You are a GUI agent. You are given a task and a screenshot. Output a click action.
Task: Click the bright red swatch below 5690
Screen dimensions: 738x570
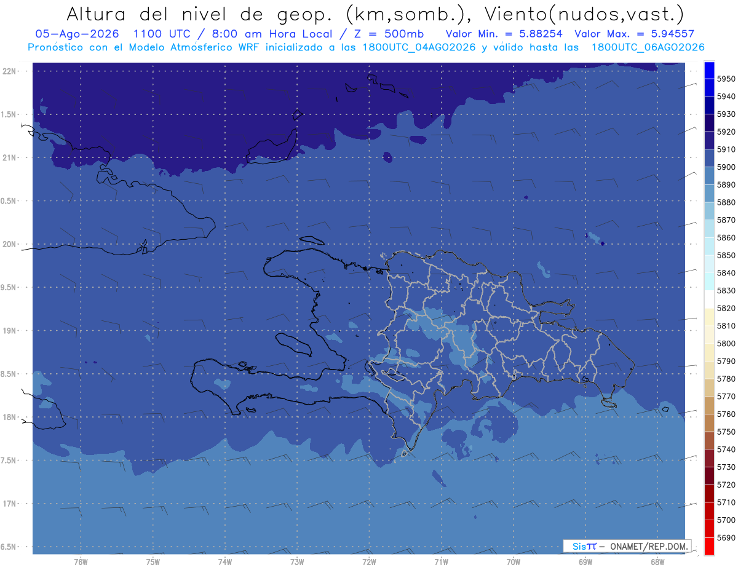point(709,546)
